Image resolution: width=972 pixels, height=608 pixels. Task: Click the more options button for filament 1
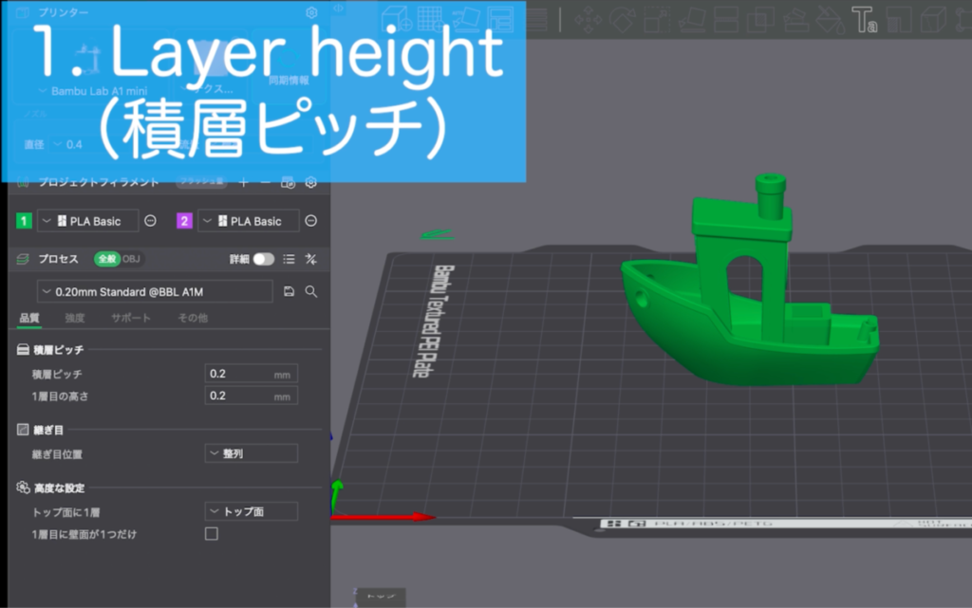point(150,221)
